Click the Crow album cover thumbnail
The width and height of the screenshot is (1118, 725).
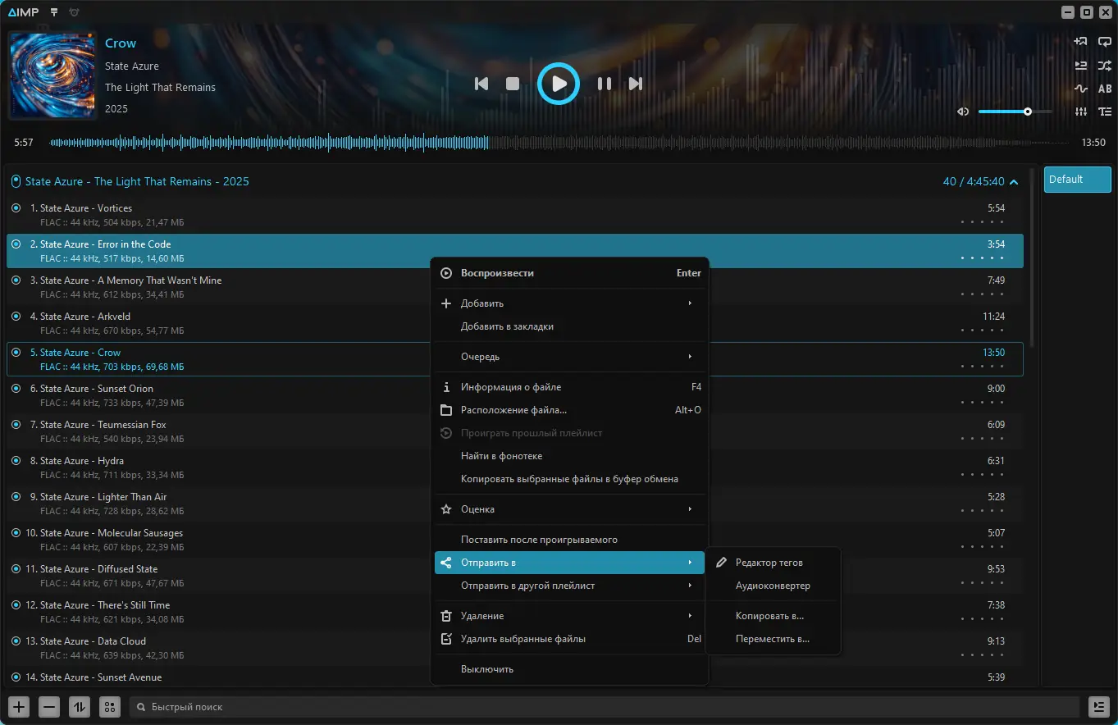[52, 75]
